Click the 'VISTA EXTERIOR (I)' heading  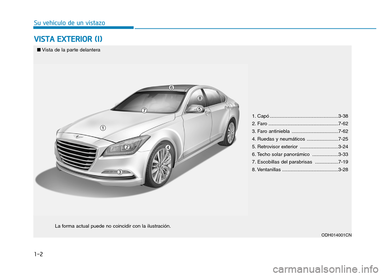[68, 39]
